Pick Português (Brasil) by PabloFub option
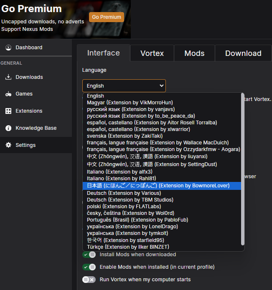Screen dimensions: 272x290 (x=137, y=220)
